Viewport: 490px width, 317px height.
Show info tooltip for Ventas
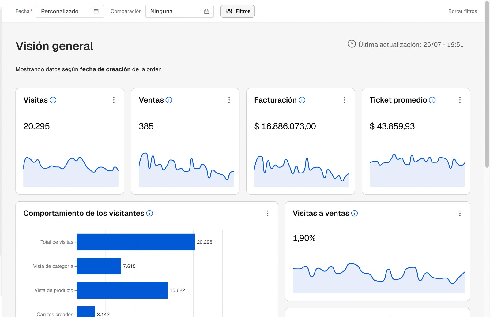pyautogui.click(x=169, y=100)
